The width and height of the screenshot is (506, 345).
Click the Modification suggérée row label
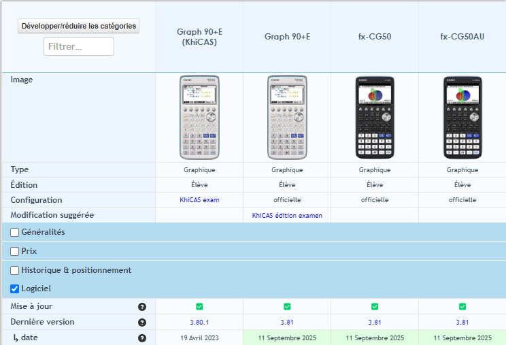pos(52,215)
